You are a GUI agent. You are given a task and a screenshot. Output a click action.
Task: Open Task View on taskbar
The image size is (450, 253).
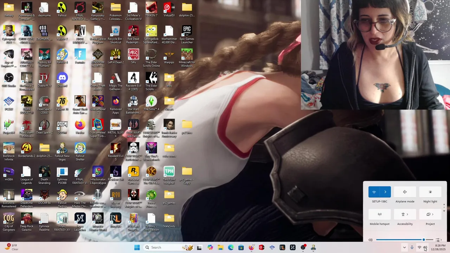tap(199, 247)
